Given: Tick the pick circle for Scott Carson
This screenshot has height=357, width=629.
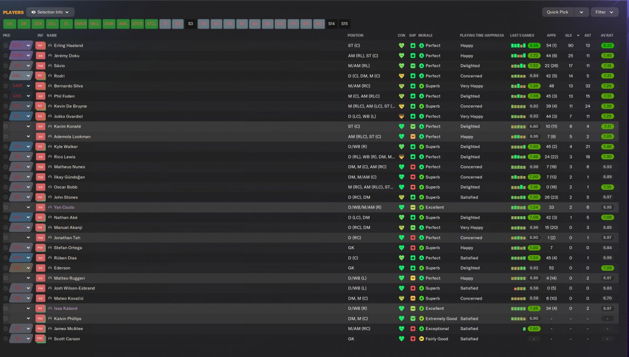Looking at the screenshot, I should click(6, 339).
